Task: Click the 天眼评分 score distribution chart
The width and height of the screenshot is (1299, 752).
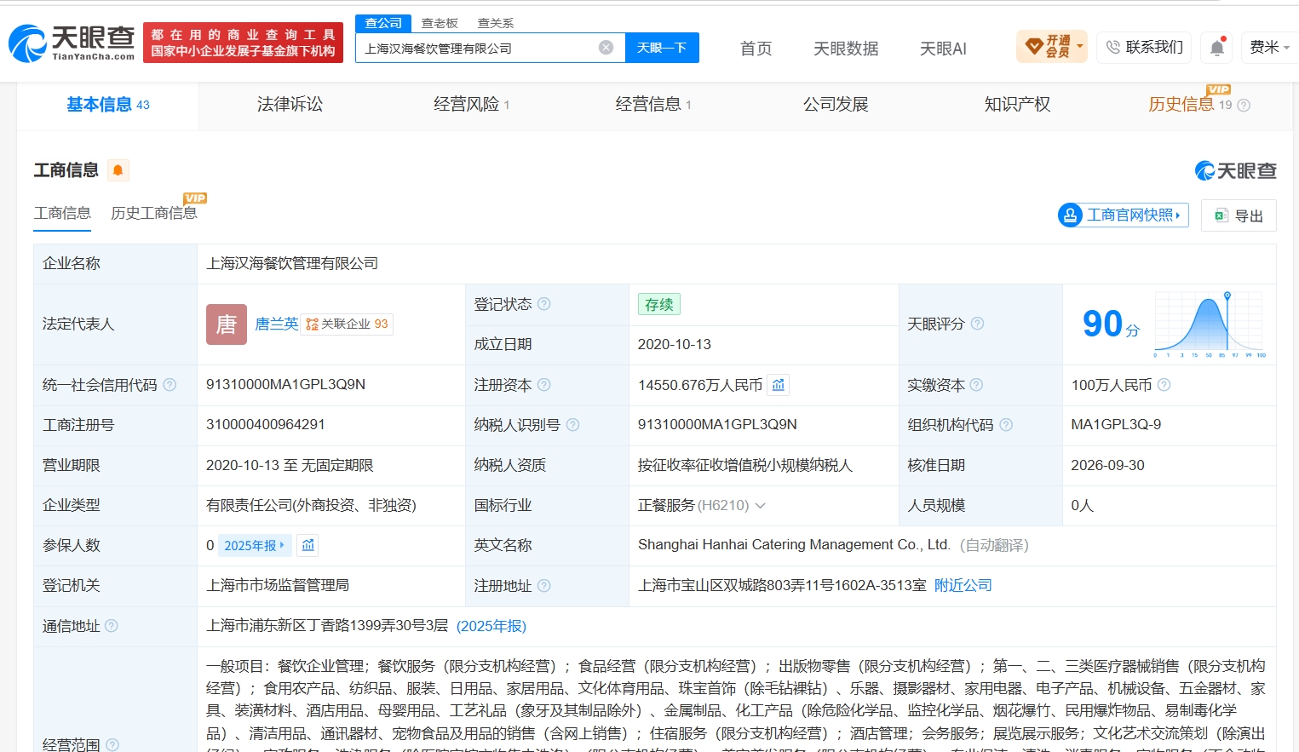Action: pos(1210,324)
